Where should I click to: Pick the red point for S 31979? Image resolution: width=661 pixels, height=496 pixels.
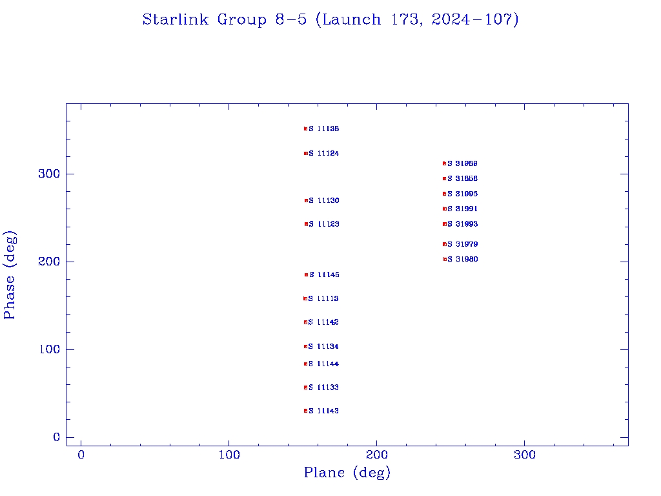click(x=445, y=244)
